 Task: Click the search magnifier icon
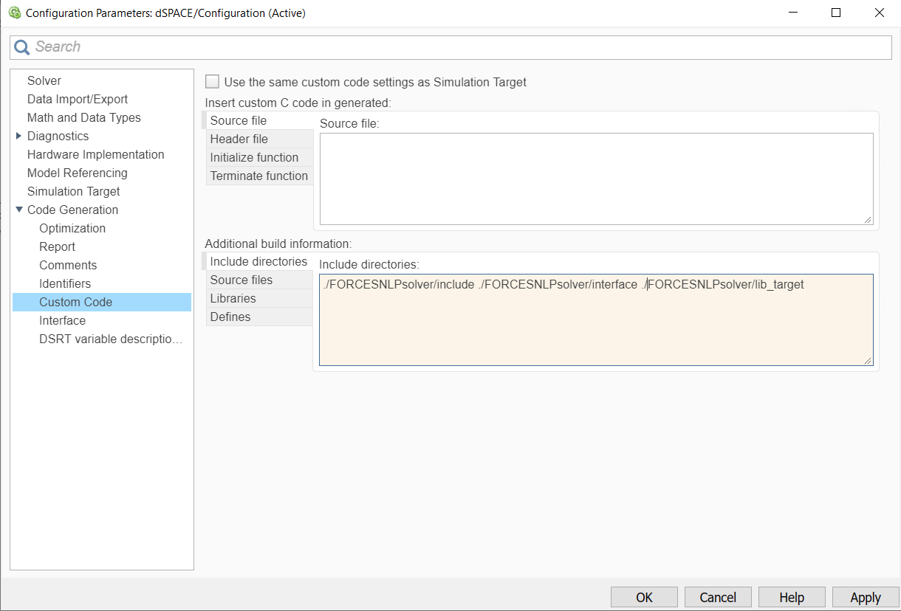(23, 47)
